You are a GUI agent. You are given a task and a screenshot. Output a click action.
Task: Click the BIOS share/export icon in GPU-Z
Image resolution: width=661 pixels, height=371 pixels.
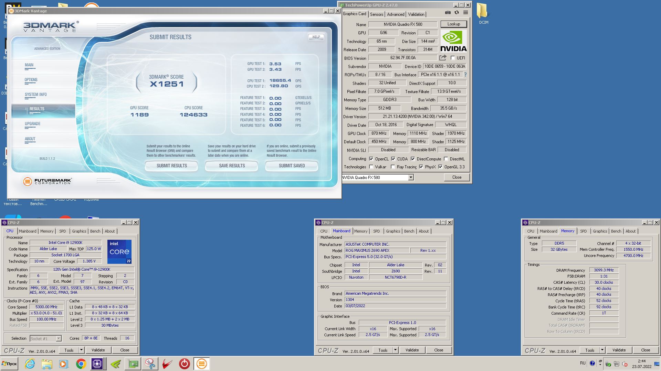443,58
